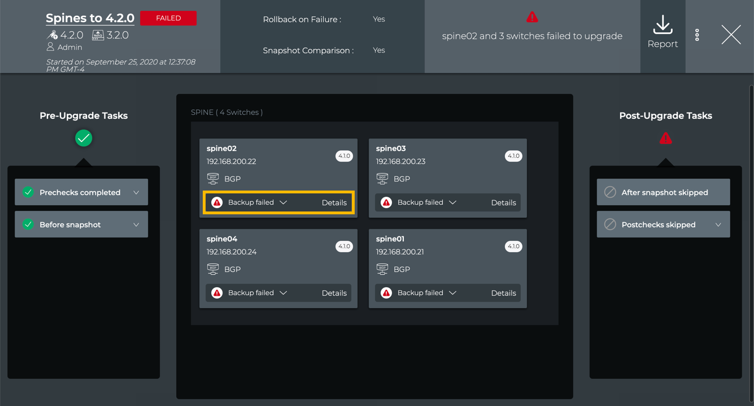
Task: Open Details for spine03
Action: [x=503, y=202]
